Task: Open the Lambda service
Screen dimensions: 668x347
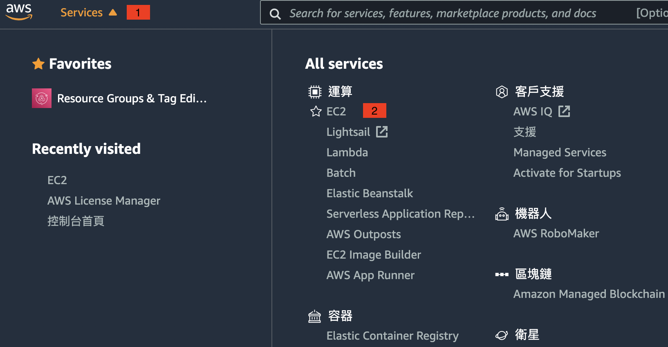Action: tap(347, 152)
